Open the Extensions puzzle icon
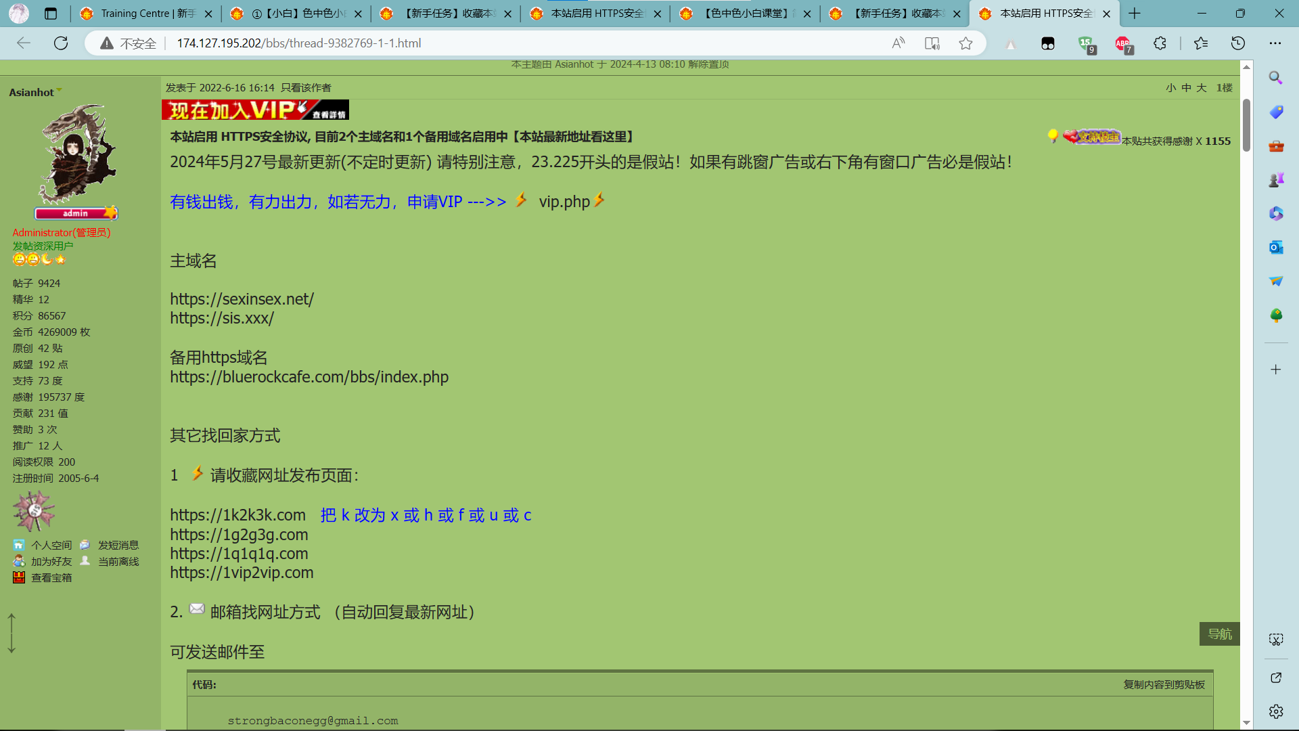 pyautogui.click(x=1160, y=43)
